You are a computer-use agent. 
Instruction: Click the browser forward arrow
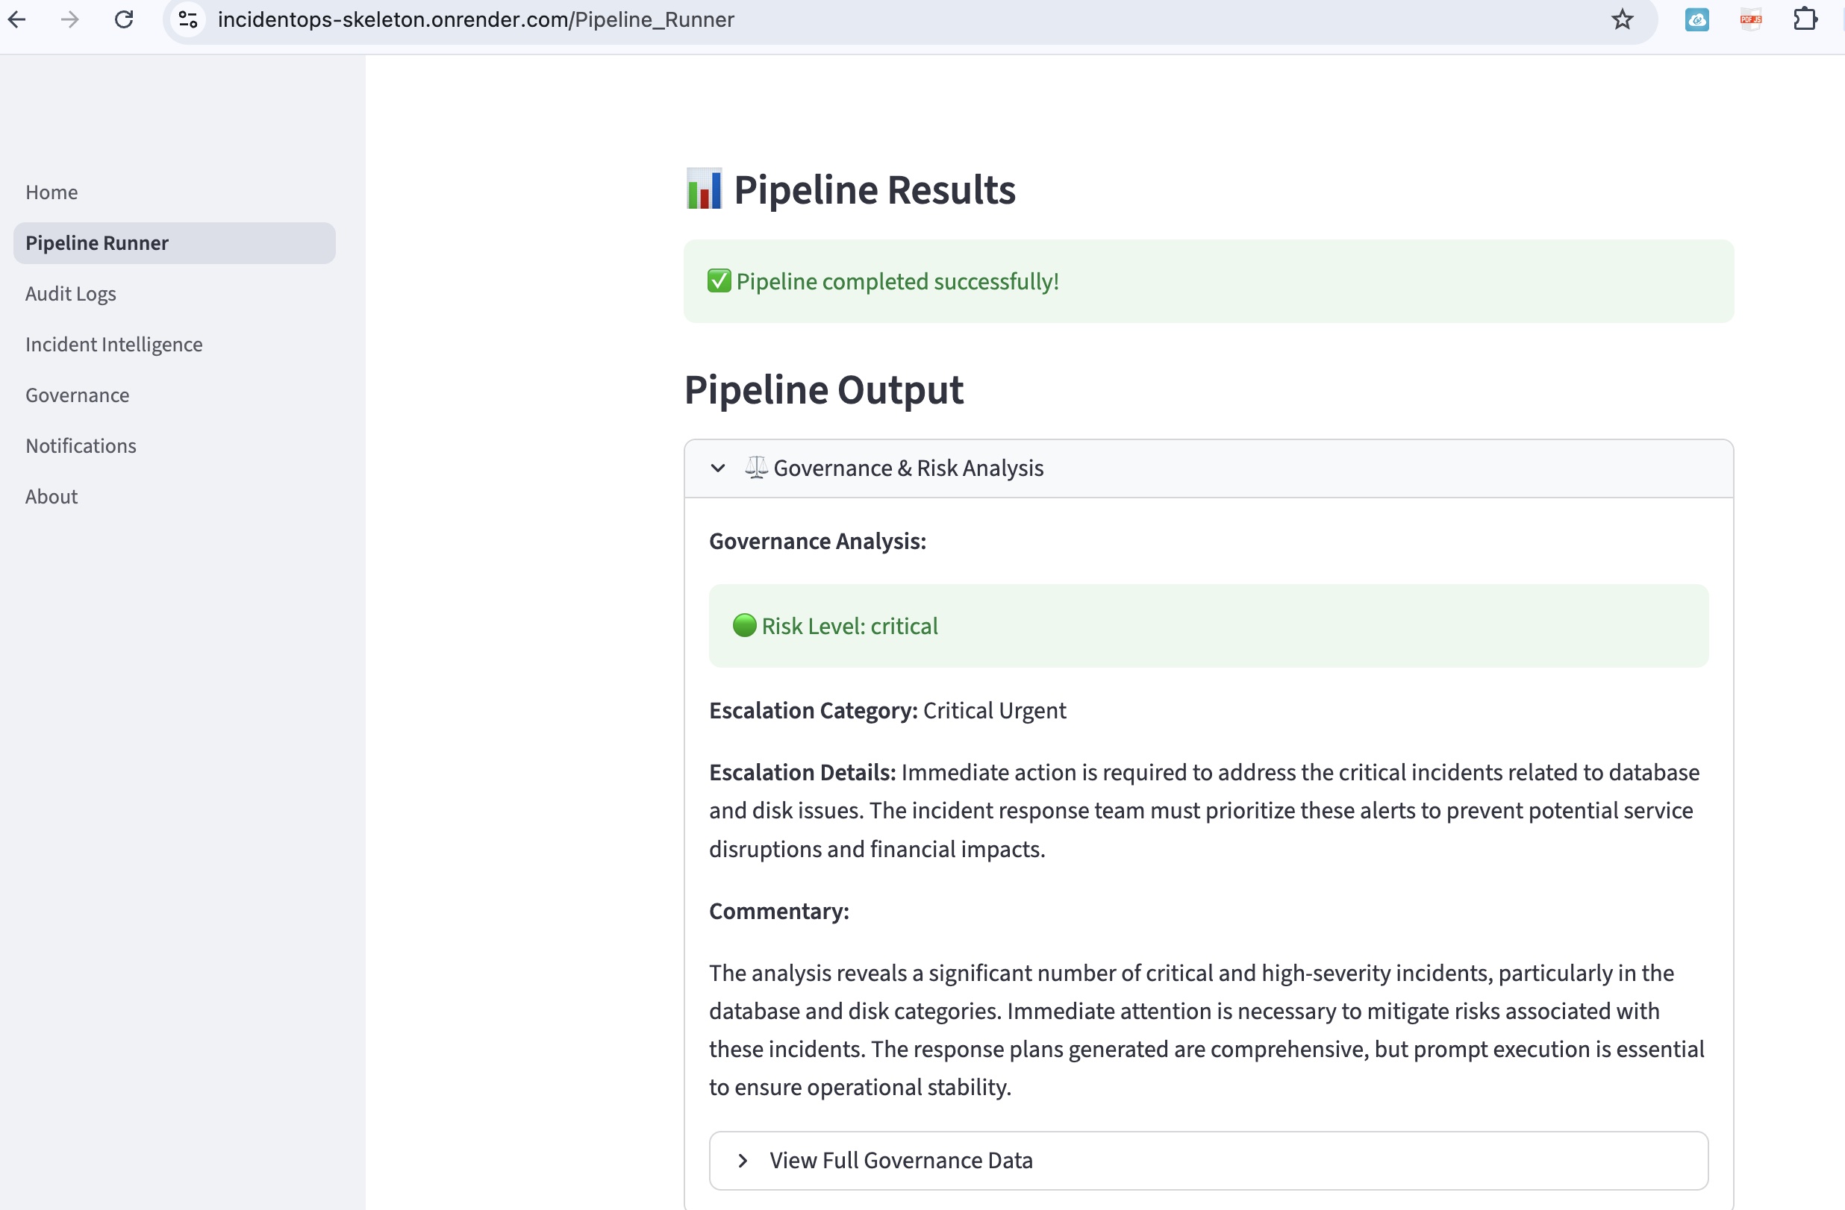(x=69, y=19)
